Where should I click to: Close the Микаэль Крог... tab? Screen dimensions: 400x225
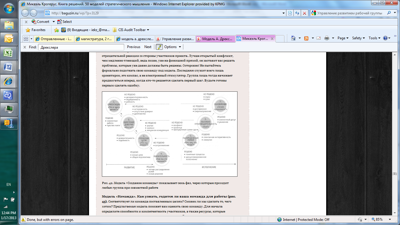272,38
